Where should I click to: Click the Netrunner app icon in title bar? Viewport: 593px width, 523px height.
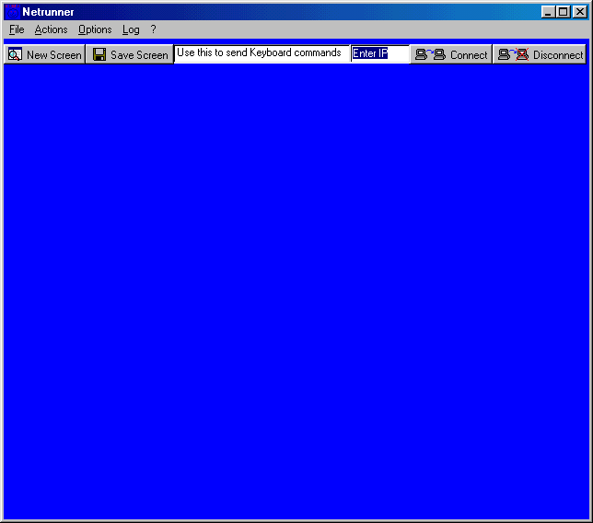12,12
